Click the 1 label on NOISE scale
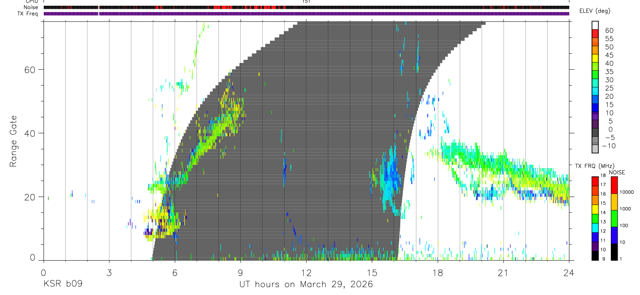 [622, 259]
